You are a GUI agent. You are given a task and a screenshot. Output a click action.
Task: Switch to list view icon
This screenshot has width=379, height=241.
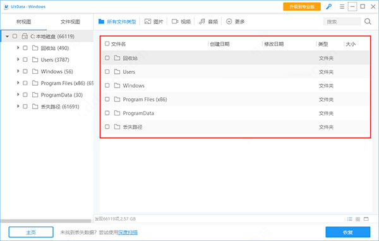[349, 219]
